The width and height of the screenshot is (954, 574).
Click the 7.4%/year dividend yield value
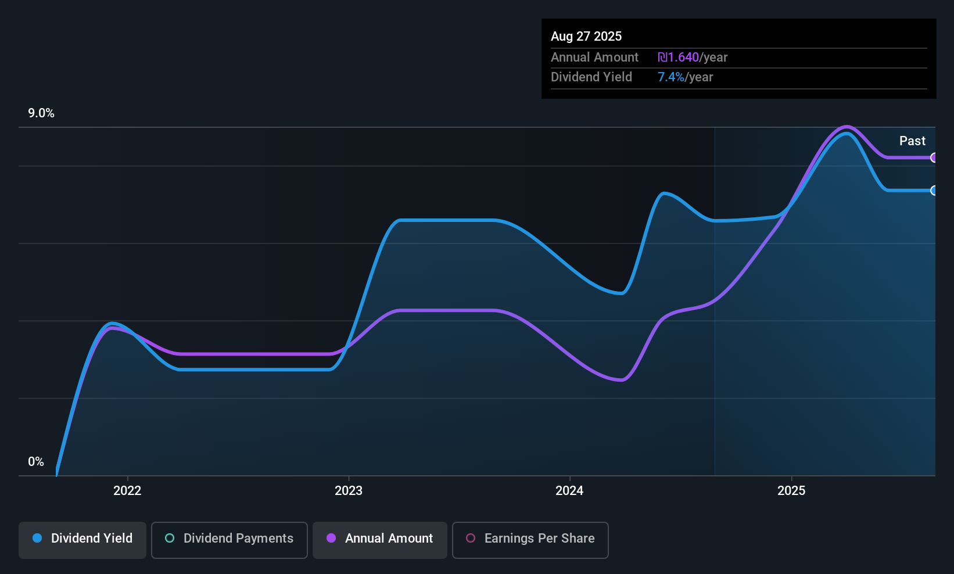tap(685, 77)
